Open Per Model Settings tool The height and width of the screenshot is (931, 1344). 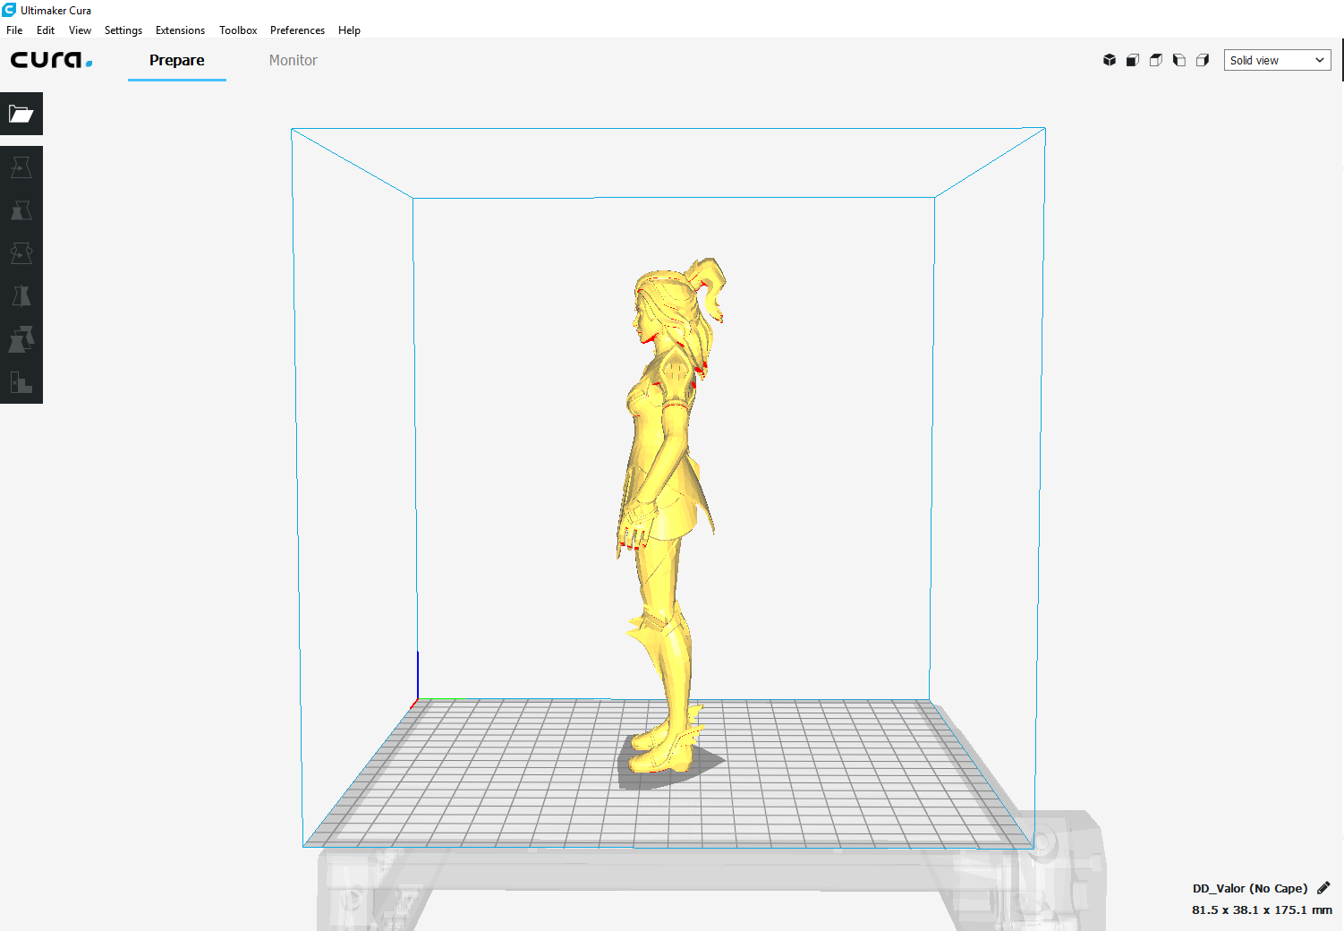21,339
